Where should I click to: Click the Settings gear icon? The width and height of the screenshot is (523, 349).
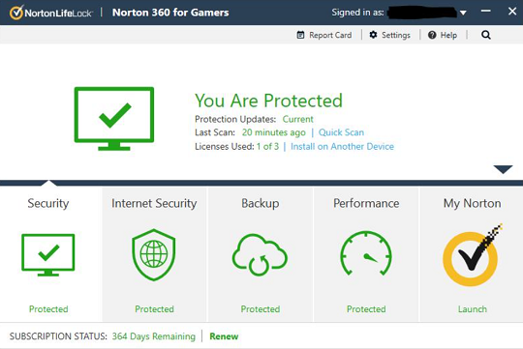click(x=373, y=35)
